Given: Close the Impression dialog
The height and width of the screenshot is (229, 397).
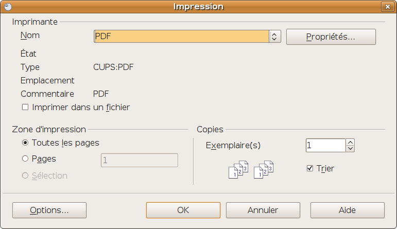Looking at the screenshot, I should [387, 7].
